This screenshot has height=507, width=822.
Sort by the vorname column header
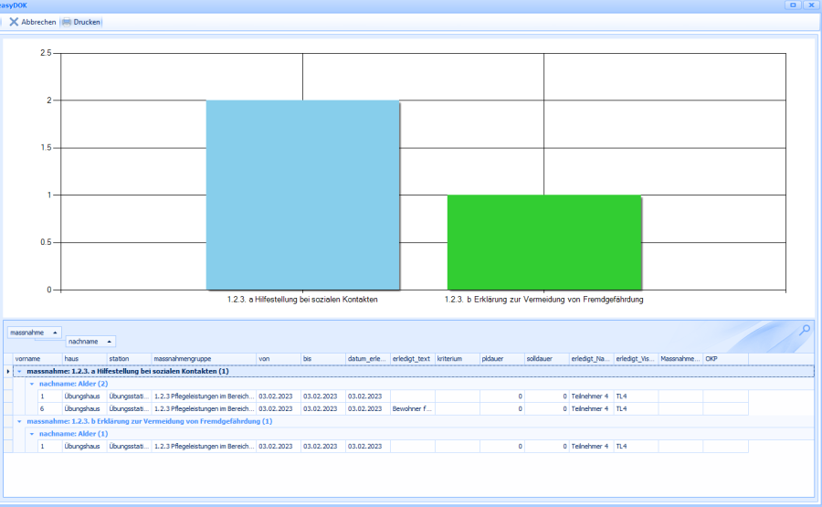(x=35, y=359)
